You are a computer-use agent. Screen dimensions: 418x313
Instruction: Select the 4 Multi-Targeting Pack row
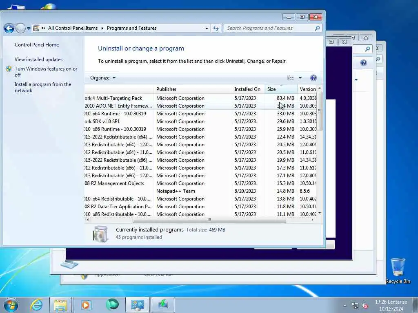pos(201,98)
